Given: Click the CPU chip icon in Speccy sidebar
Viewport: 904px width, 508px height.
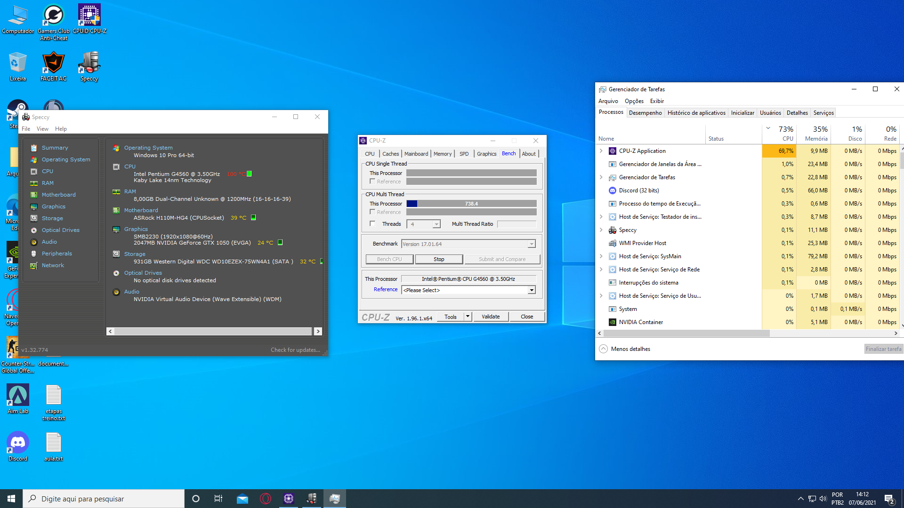Looking at the screenshot, I should [x=34, y=171].
